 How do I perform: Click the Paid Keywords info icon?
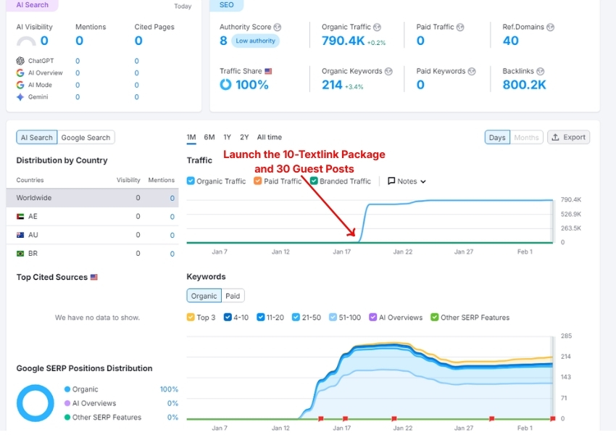click(472, 71)
